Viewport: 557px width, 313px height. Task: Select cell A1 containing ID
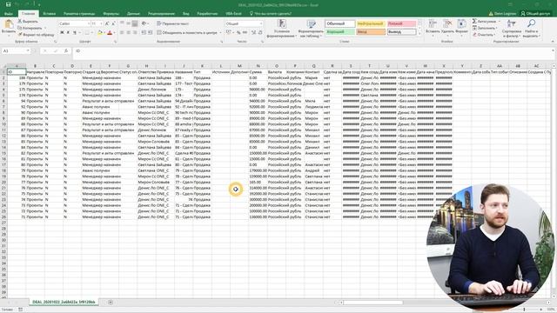point(17,71)
